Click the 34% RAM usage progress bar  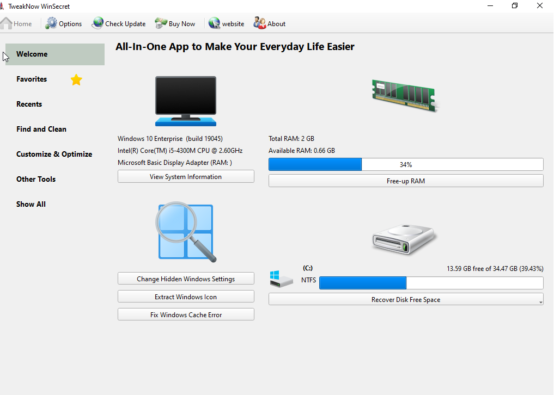(406, 164)
